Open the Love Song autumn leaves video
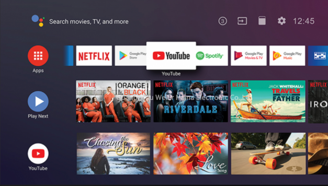Image resolution: width=328 pixels, height=186 pixels. (x=191, y=154)
